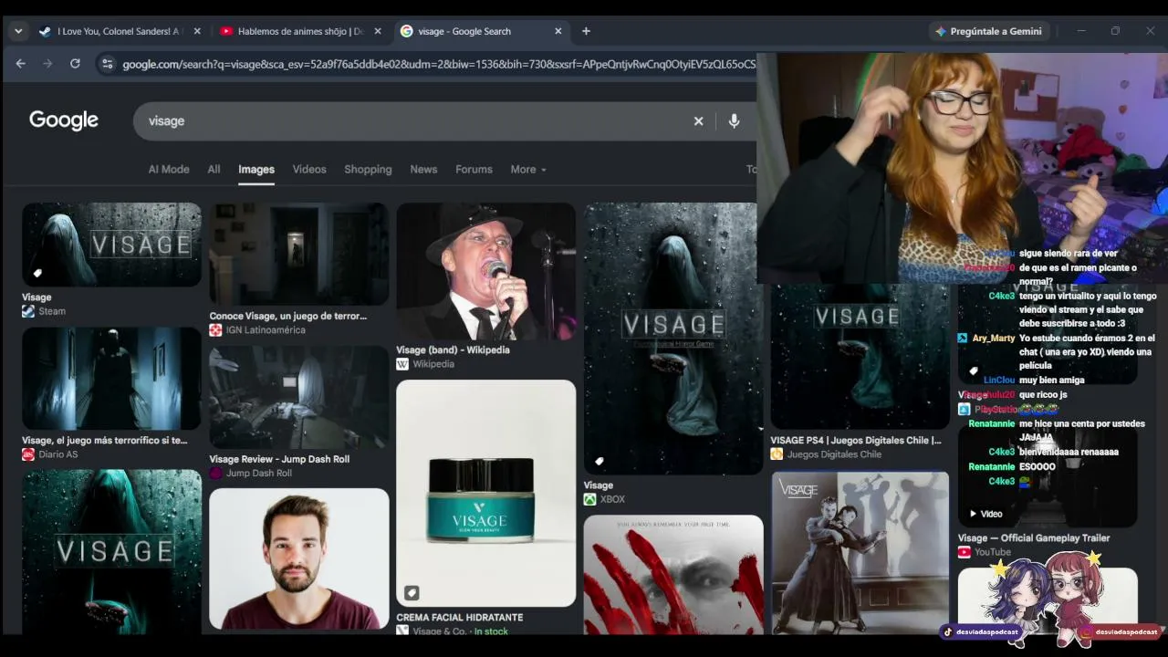Open the Jump Dash Roll review screenshot image
Screen dimensions: 1168x657
(x=298, y=397)
